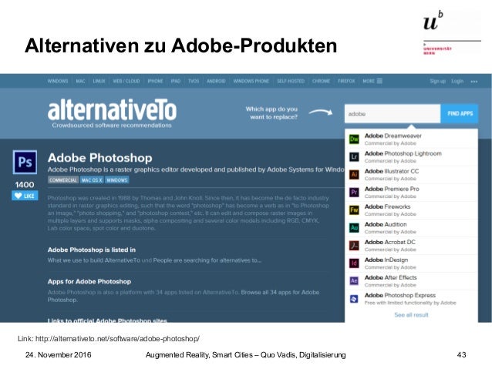Like Adobe Photoshop with the heart button
Screen dimensions: 492x369
25,196
